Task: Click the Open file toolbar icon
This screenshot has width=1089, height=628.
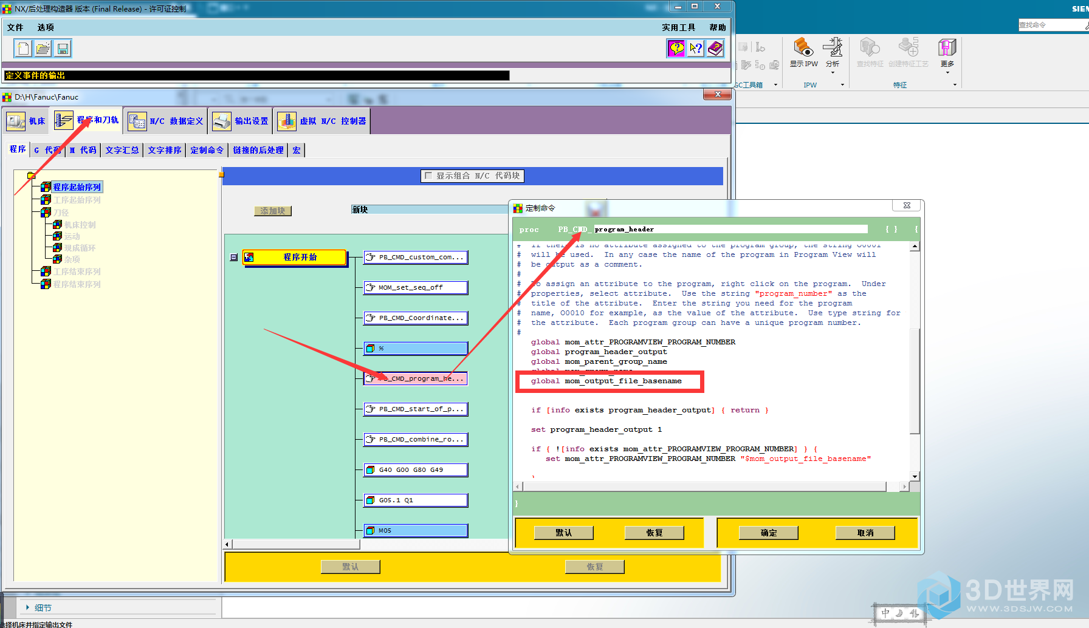Action: [43, 49]
